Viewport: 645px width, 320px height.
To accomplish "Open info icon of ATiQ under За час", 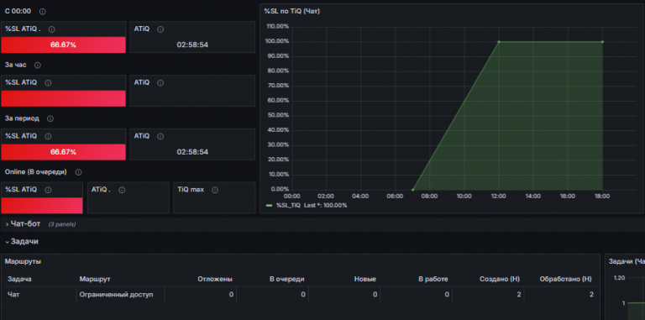I will pos(160,82).
